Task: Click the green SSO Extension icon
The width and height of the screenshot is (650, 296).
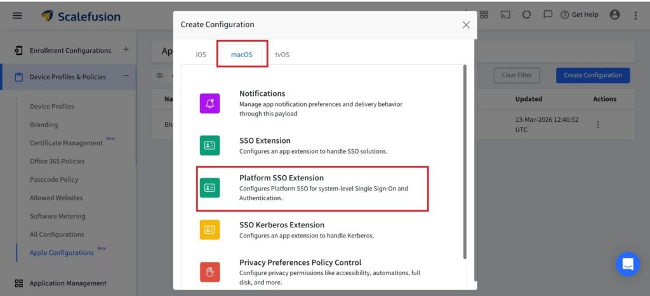Action: pos(209,145)
